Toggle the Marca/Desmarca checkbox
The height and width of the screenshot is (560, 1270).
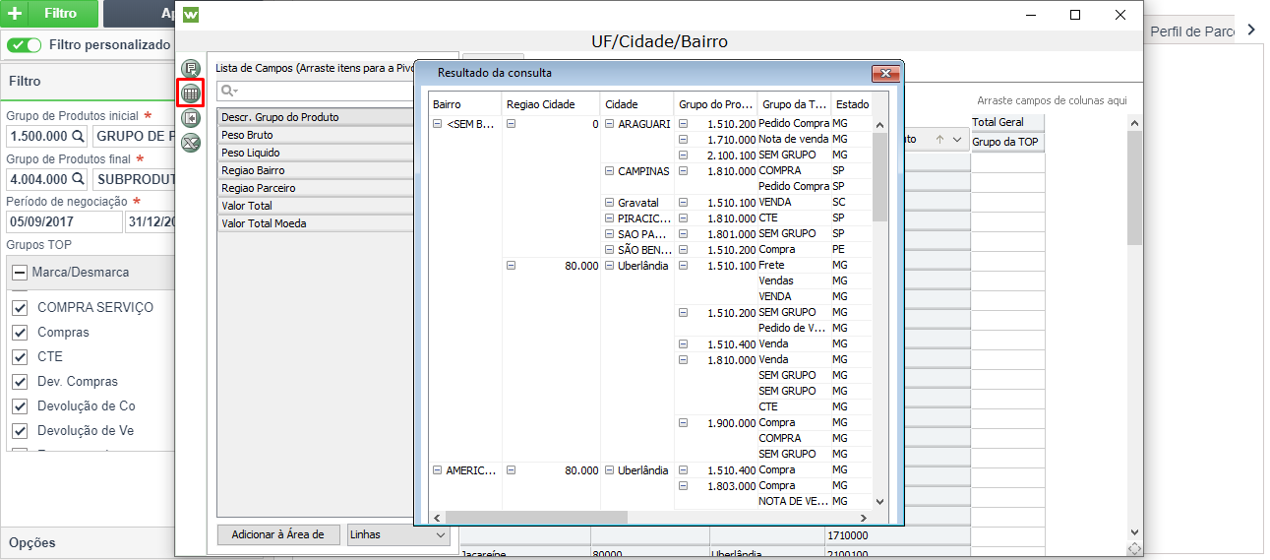tap(20, 273)
